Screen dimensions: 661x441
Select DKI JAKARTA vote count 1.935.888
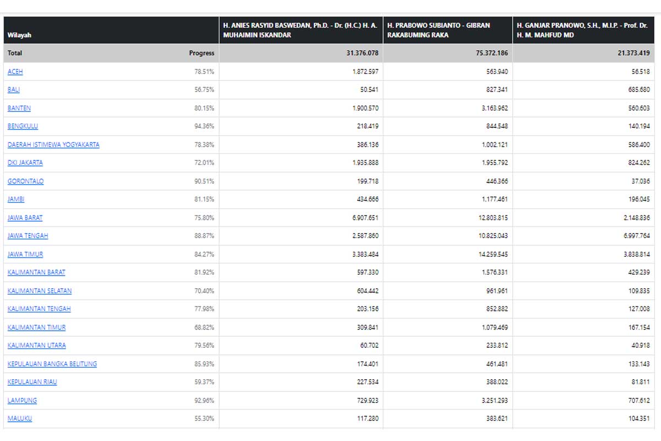(x=366, y=163)
